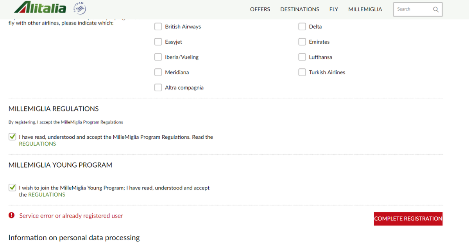Select the Emirates checkbox

click(x=302, y=42)
